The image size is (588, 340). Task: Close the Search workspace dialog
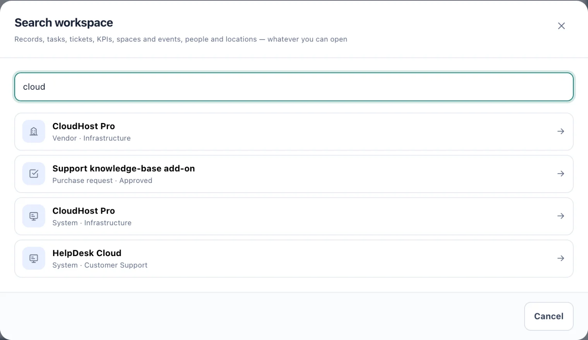point(561,26)
